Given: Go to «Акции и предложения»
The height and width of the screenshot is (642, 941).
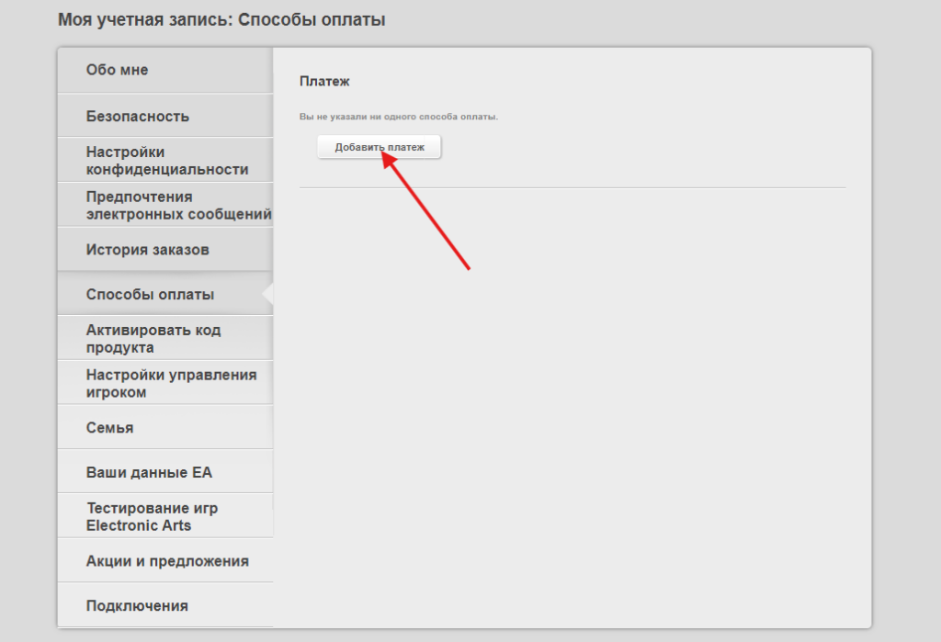Looking at the screenshot, I should pyautogui.click(x=167, y=561).
